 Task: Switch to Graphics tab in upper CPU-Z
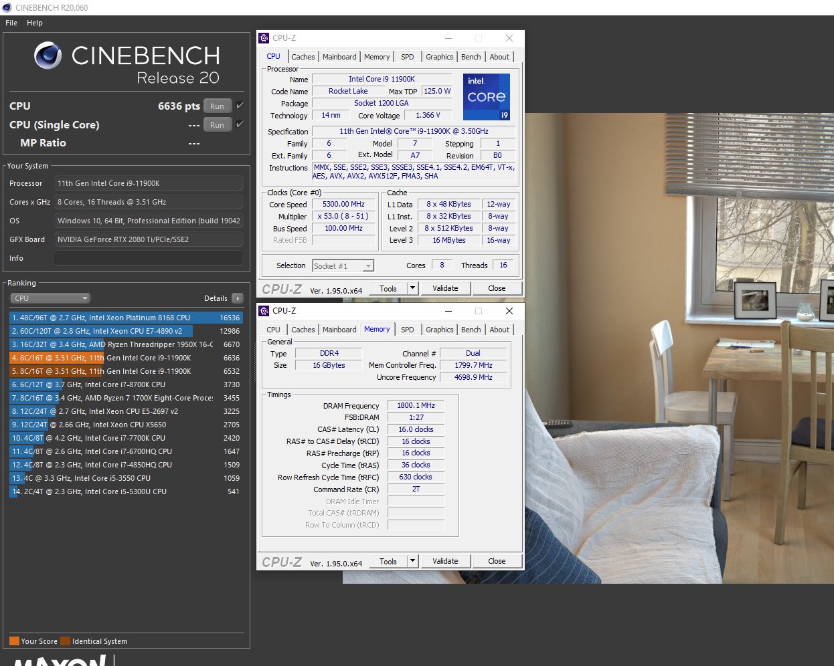(x=440, y=57)
